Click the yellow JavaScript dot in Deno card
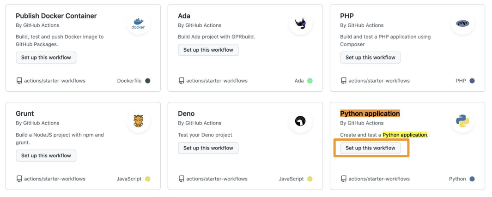The height and width of the screenshot is (197, 492). pos(310,179)
